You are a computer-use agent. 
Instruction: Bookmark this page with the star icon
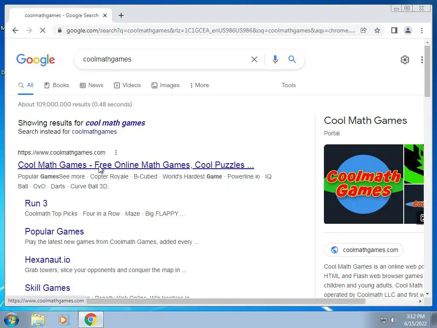377,30
